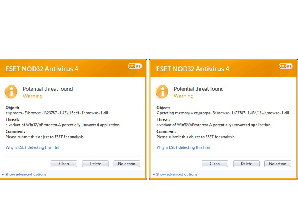Click the ESET logo in the left alert window

tap(135, 66)
